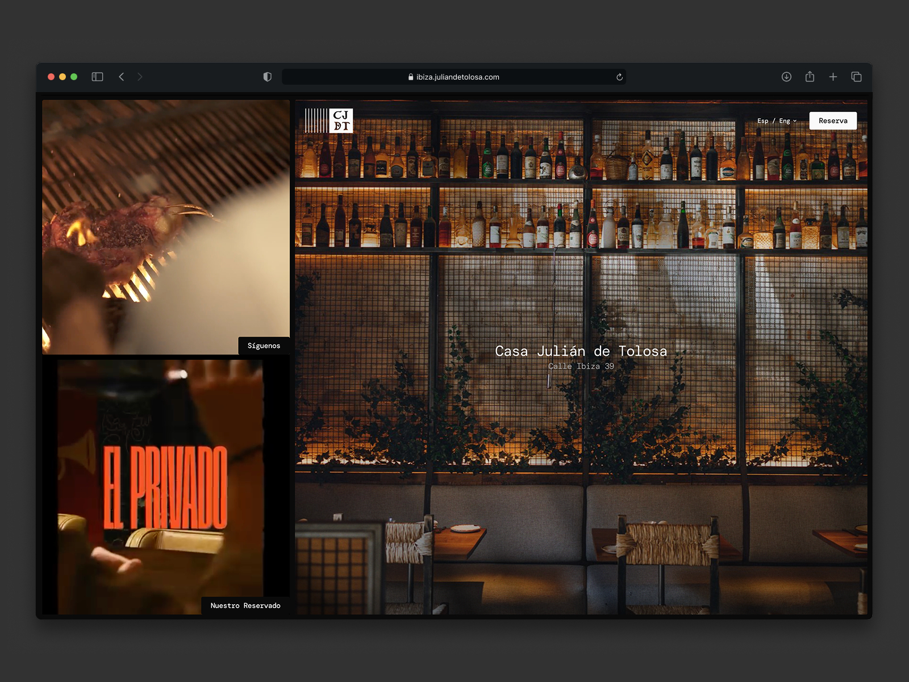909x682 pixels.
Task: Click the ibiza.juliandetolosa.com address bar
Action: tap(454, 77)
